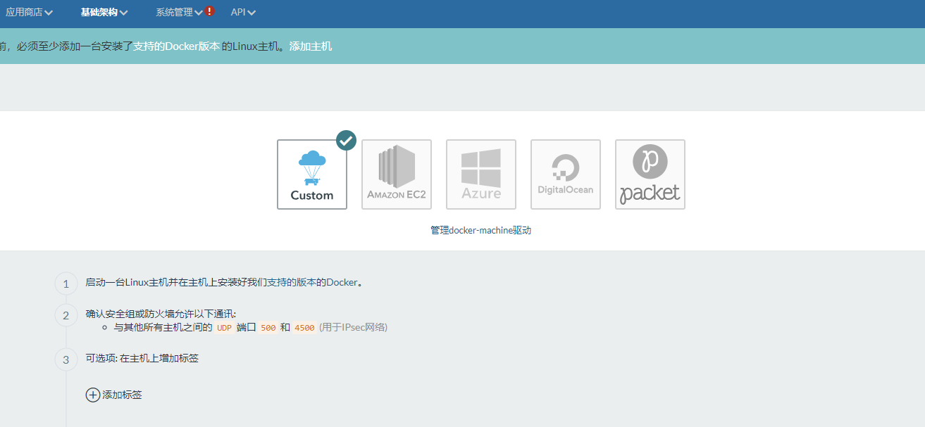The image size is (925, 427).
Task: Select the DigitalOcean driver tile
Action: [565, 174]
